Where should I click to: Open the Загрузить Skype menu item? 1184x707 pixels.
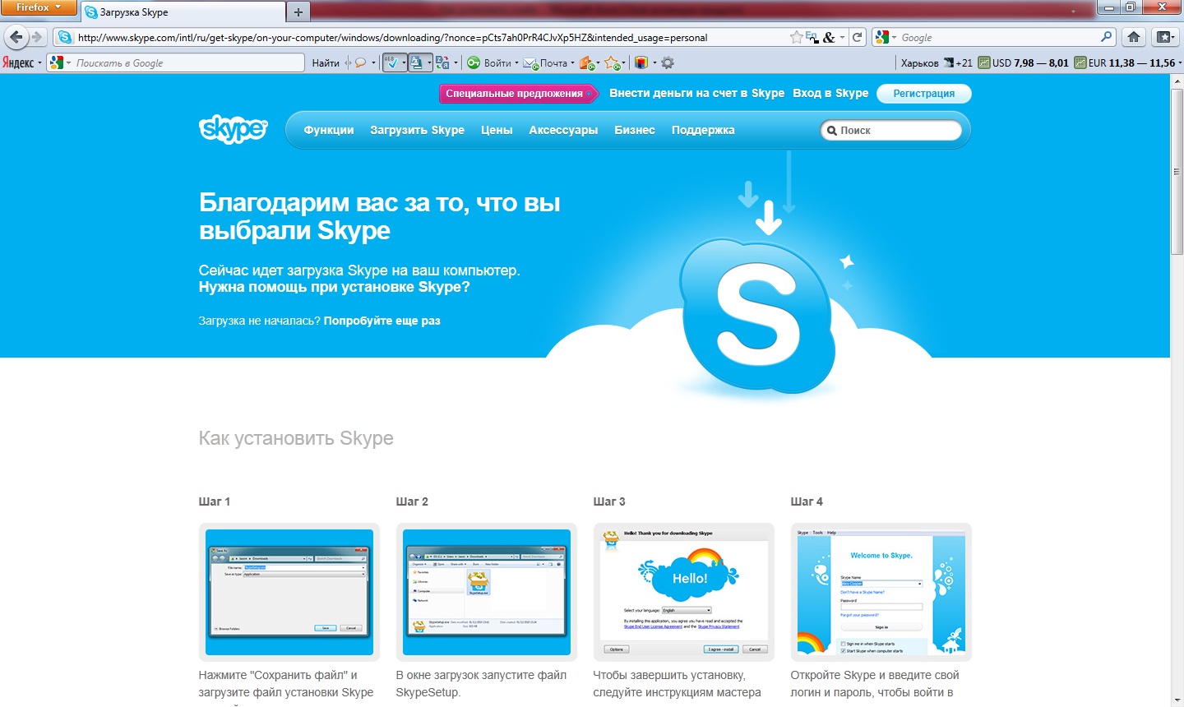click(x=417, y=130)
